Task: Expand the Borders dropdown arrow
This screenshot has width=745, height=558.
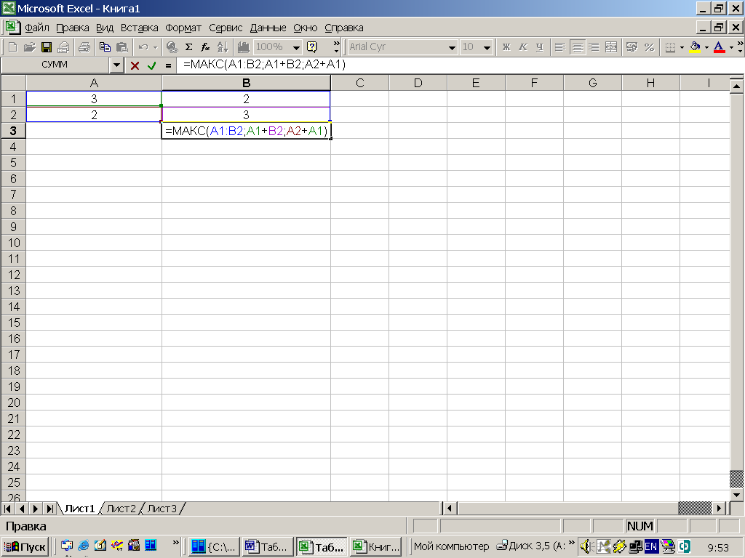Action: (x=682, y=47)
